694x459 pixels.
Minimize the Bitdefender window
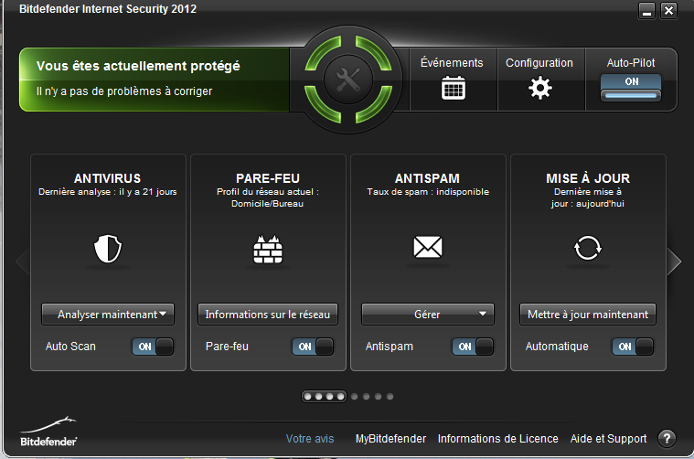point(646,11)
